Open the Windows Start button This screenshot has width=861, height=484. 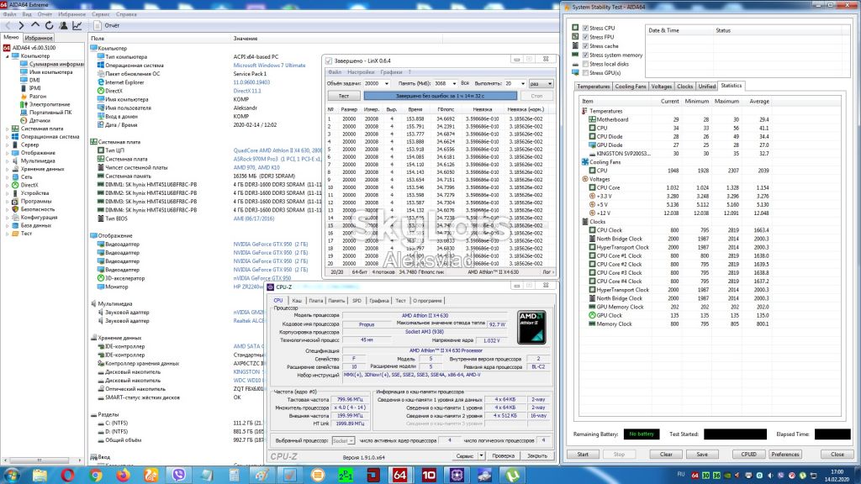point(11,475)
